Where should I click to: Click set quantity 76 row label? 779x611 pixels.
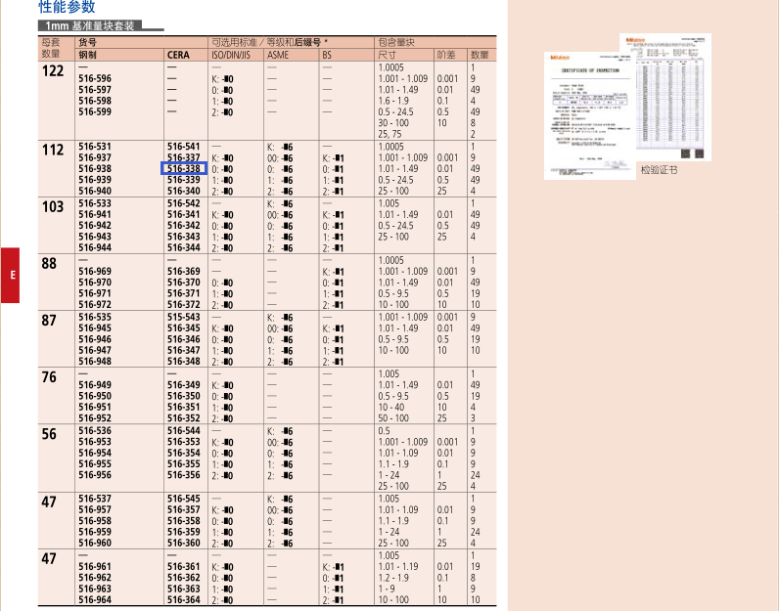[49, 377]
